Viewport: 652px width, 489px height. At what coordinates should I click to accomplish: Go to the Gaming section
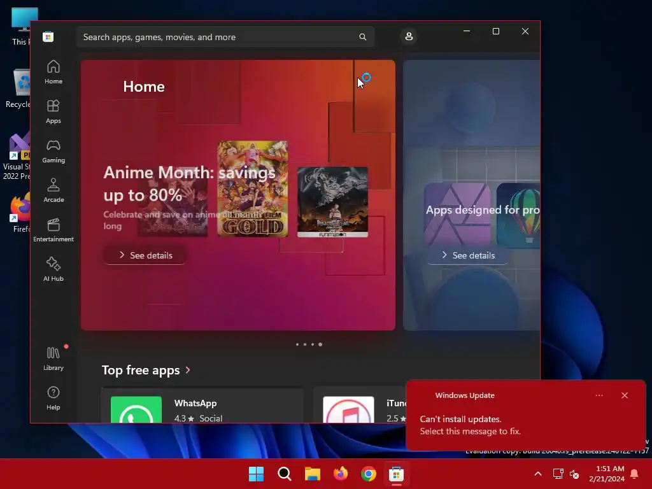[x=53, y=152]
